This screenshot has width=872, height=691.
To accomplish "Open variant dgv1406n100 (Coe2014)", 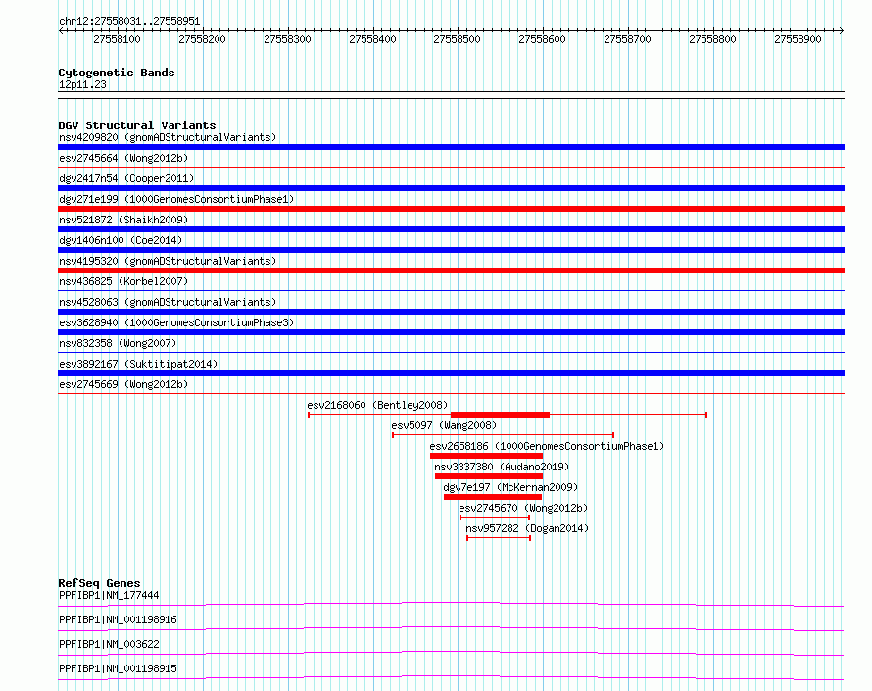I will (x=121, y=240).
